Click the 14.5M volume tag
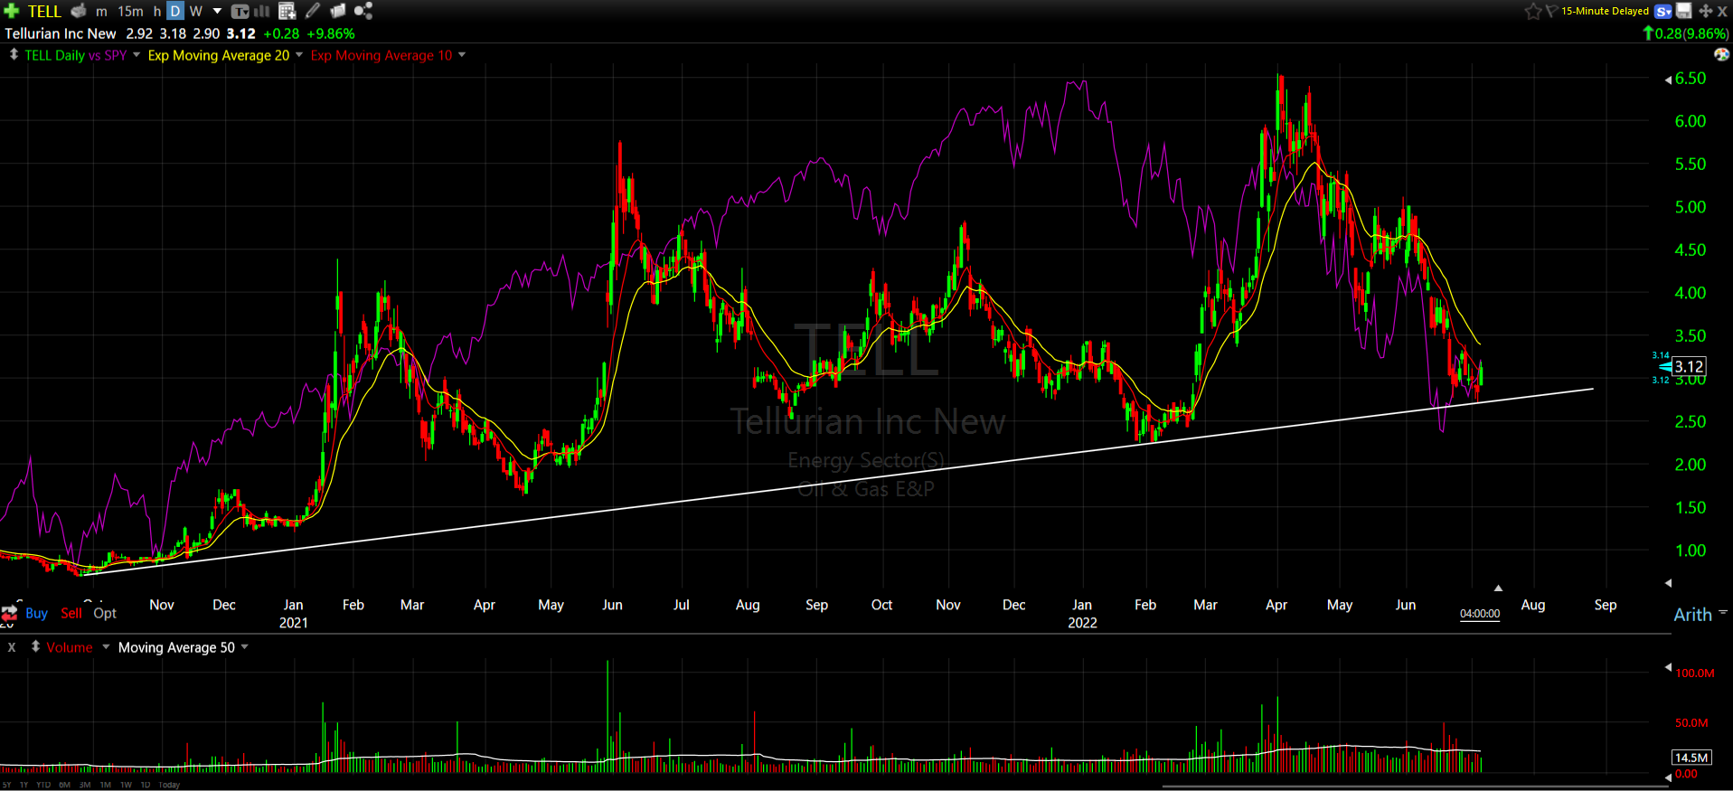The image size is (1733, 791). coord(1691,758)
